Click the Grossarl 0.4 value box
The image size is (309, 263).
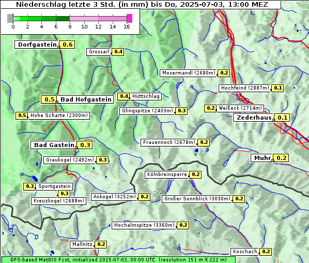click(118, 52)
